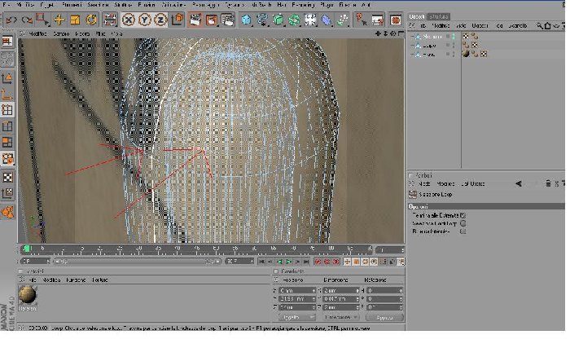The image size is (570, 357).
Task: Select the Move tool in the top toolbar
Action: (59, 20)
